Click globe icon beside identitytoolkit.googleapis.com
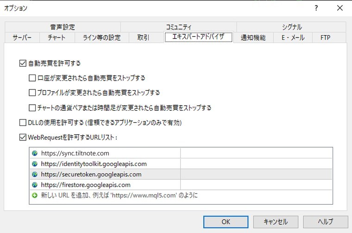 (x=35, y=164)
